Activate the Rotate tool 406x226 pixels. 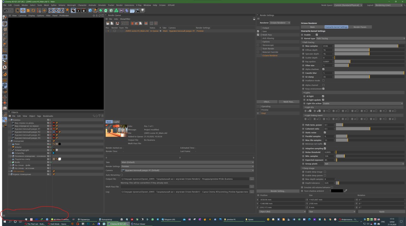click(x=33, y=10)
